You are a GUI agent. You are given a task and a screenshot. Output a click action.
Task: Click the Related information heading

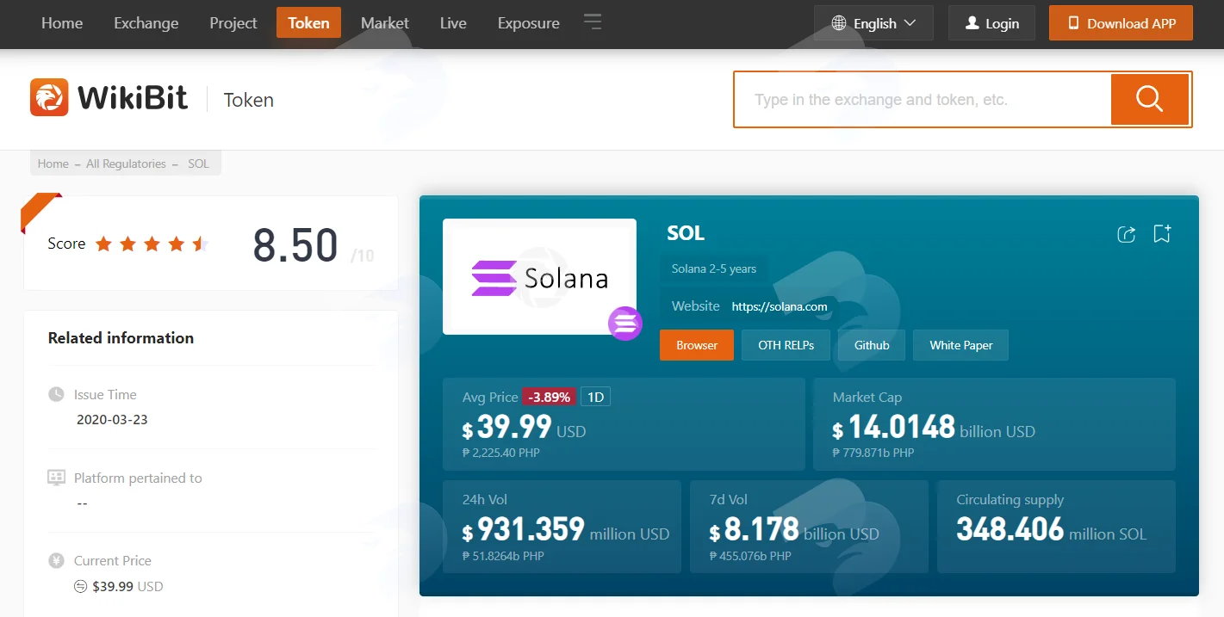[x=121, y=338]
